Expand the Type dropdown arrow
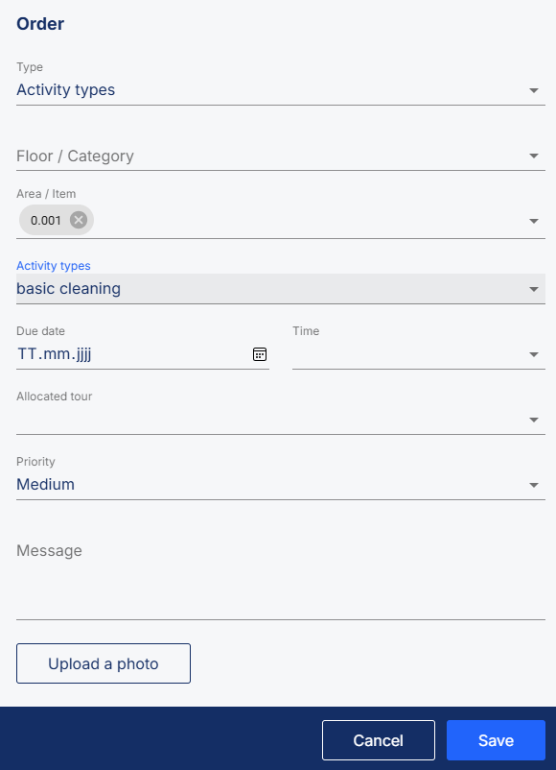556x770 pixels. [534, 90]
